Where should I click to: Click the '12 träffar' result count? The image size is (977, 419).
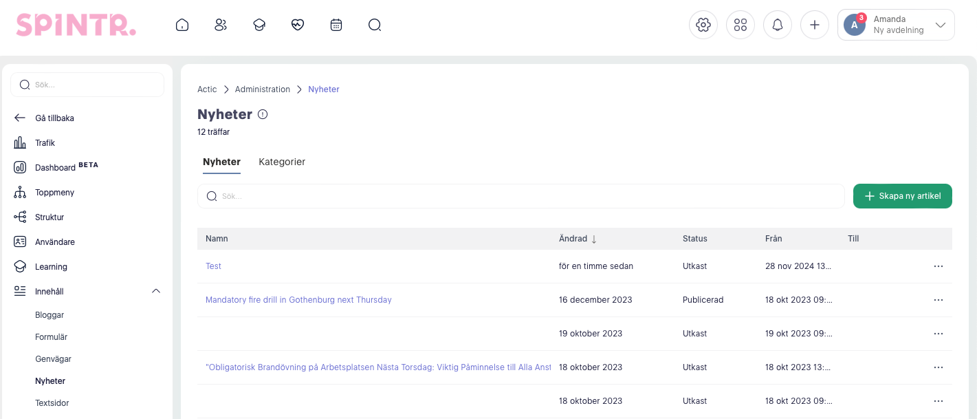pyautogui.click(x=213, y=132)
